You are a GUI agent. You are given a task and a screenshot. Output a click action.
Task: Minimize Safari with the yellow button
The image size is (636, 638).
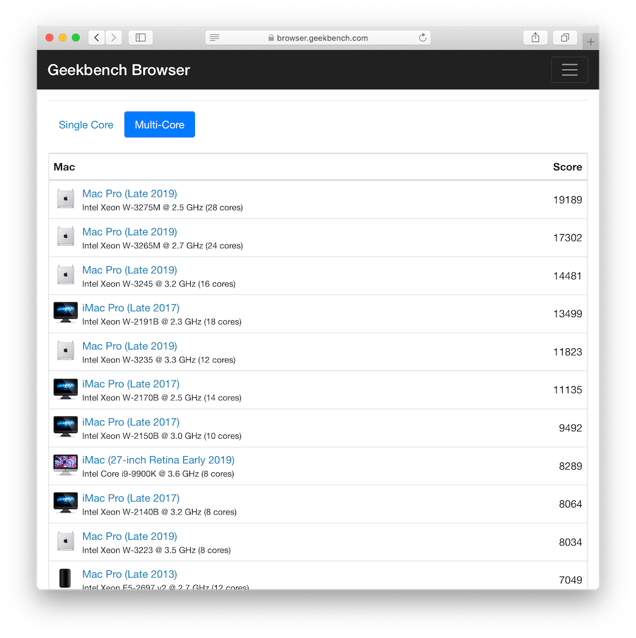pyautogui.click(x=63, y=38)
